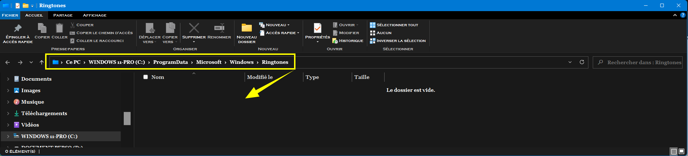Click Ce PC in breadcrumb path
Viewport: 688px width, 156px height.
click(73, 62)
